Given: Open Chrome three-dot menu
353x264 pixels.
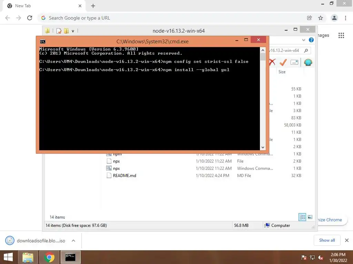Looking at the screenshot, I should point(345,18).
